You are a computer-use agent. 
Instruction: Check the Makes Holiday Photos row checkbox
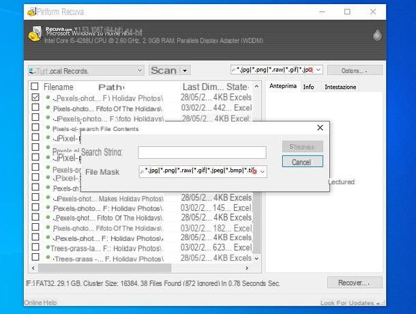[x=35, y=197]
